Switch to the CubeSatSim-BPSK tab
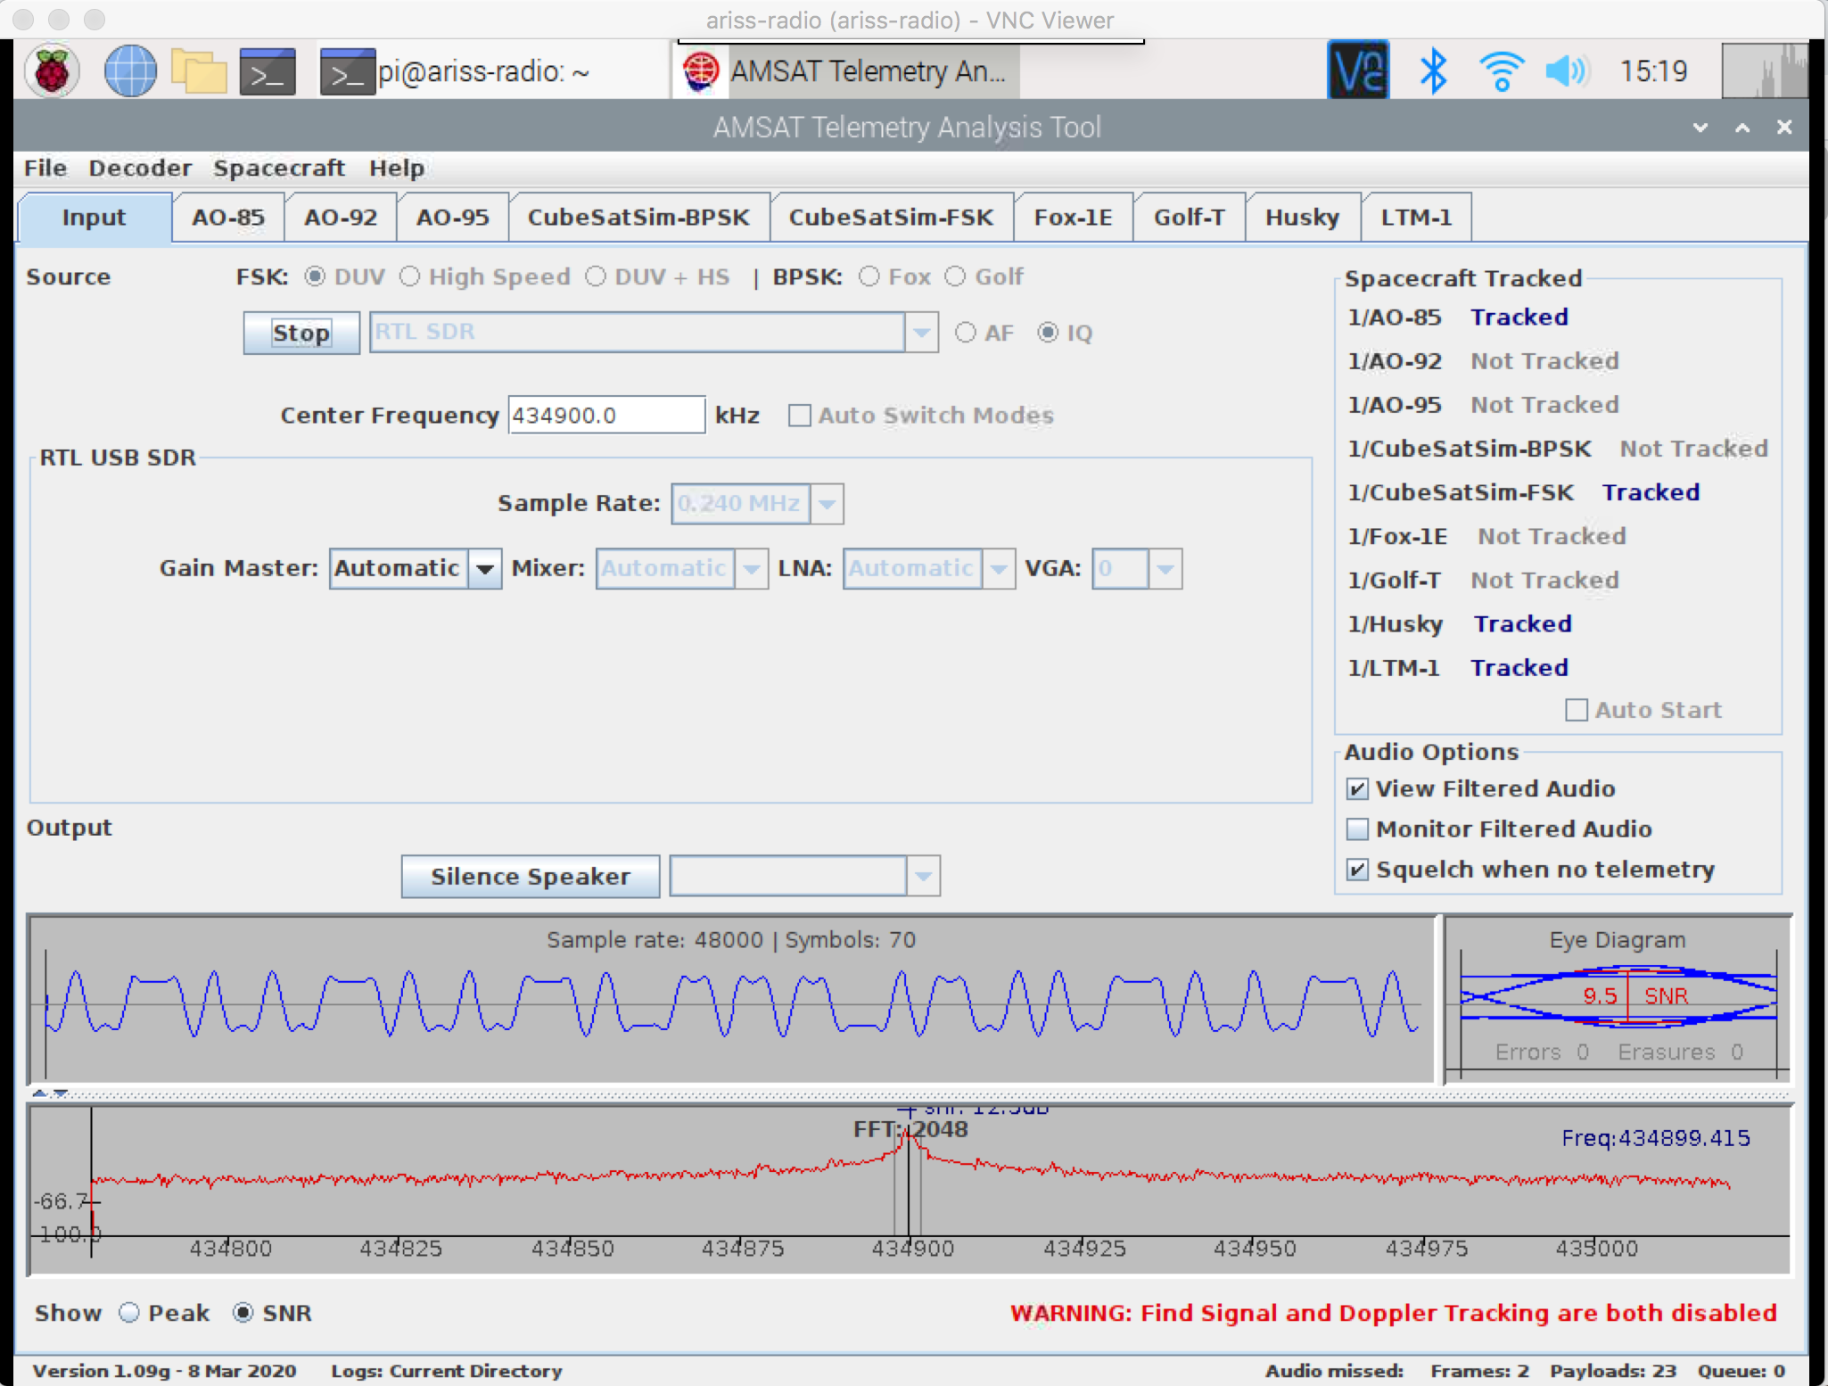This screenshot has height=1386, width=1828. tap(638, 218)
